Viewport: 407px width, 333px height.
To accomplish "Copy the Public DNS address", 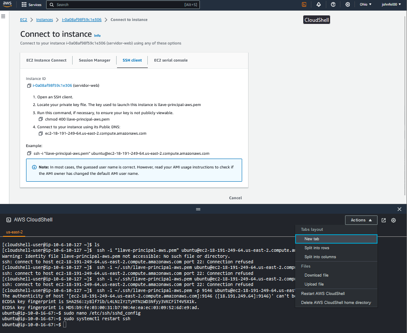I will pyautogui.click(x=41, y=133).
